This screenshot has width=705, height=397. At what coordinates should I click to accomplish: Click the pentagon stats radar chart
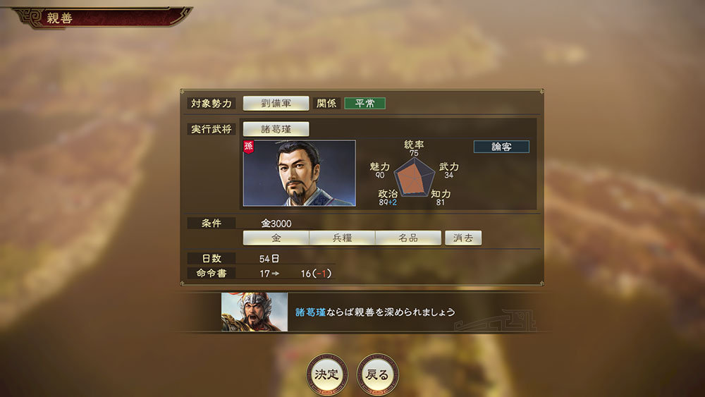[x=414, y=177]
